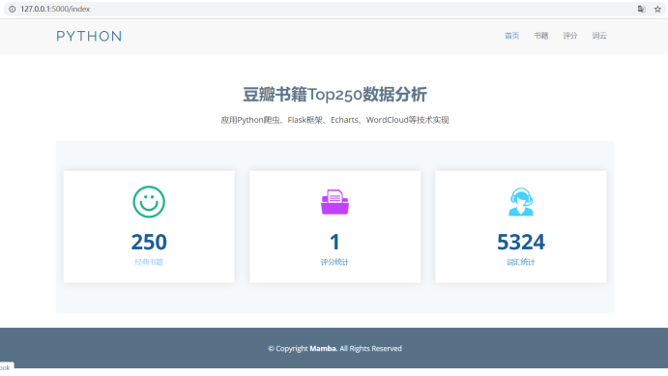Click the green smiley face icon
Screen dimensions: 668x376
click(149, 202)
